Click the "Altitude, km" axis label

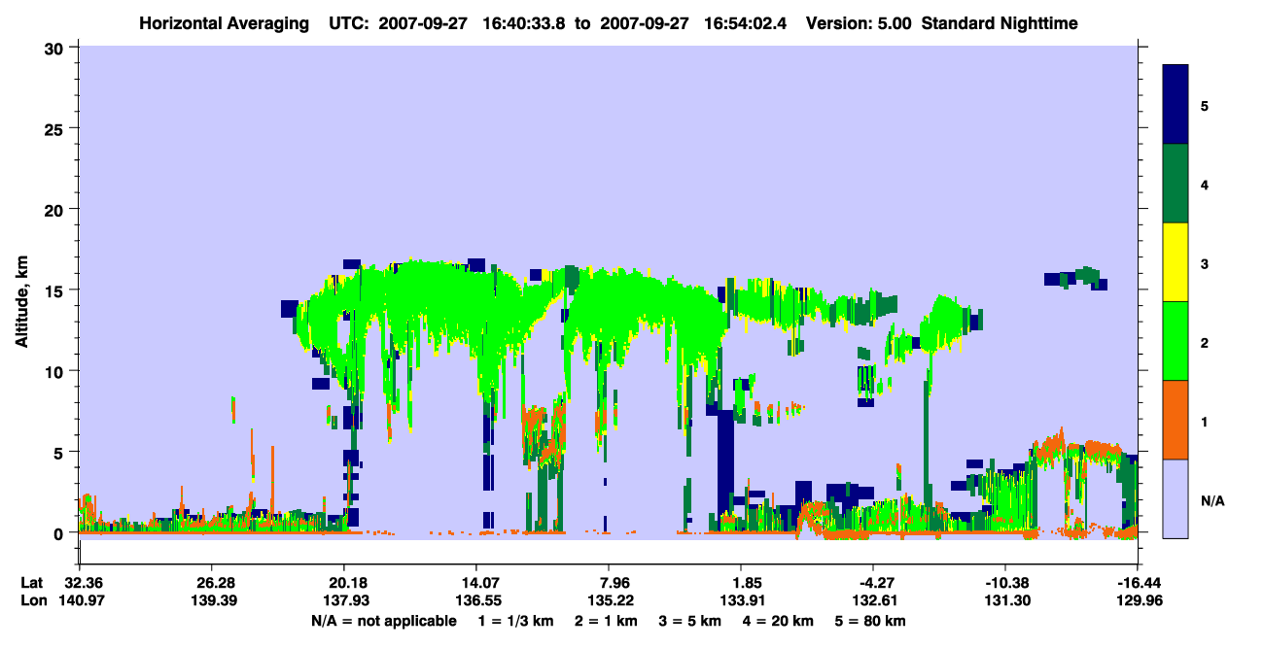click(x=20, y=301)
